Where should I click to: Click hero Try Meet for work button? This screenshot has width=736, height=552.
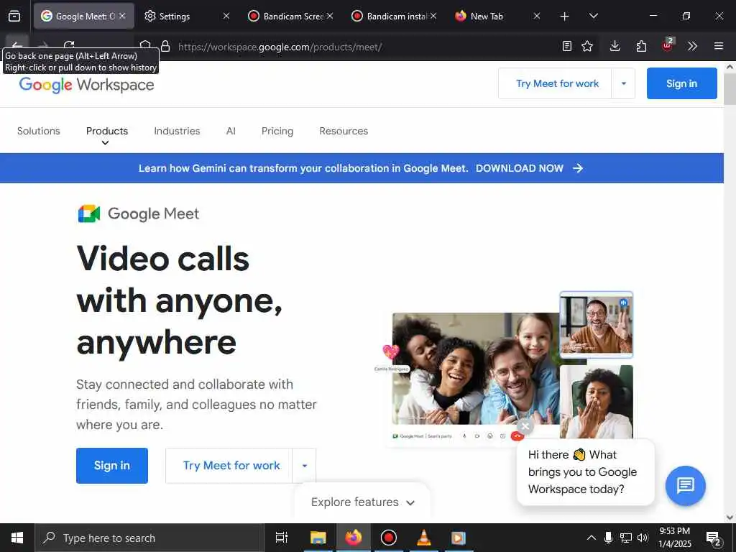[231, 466]
